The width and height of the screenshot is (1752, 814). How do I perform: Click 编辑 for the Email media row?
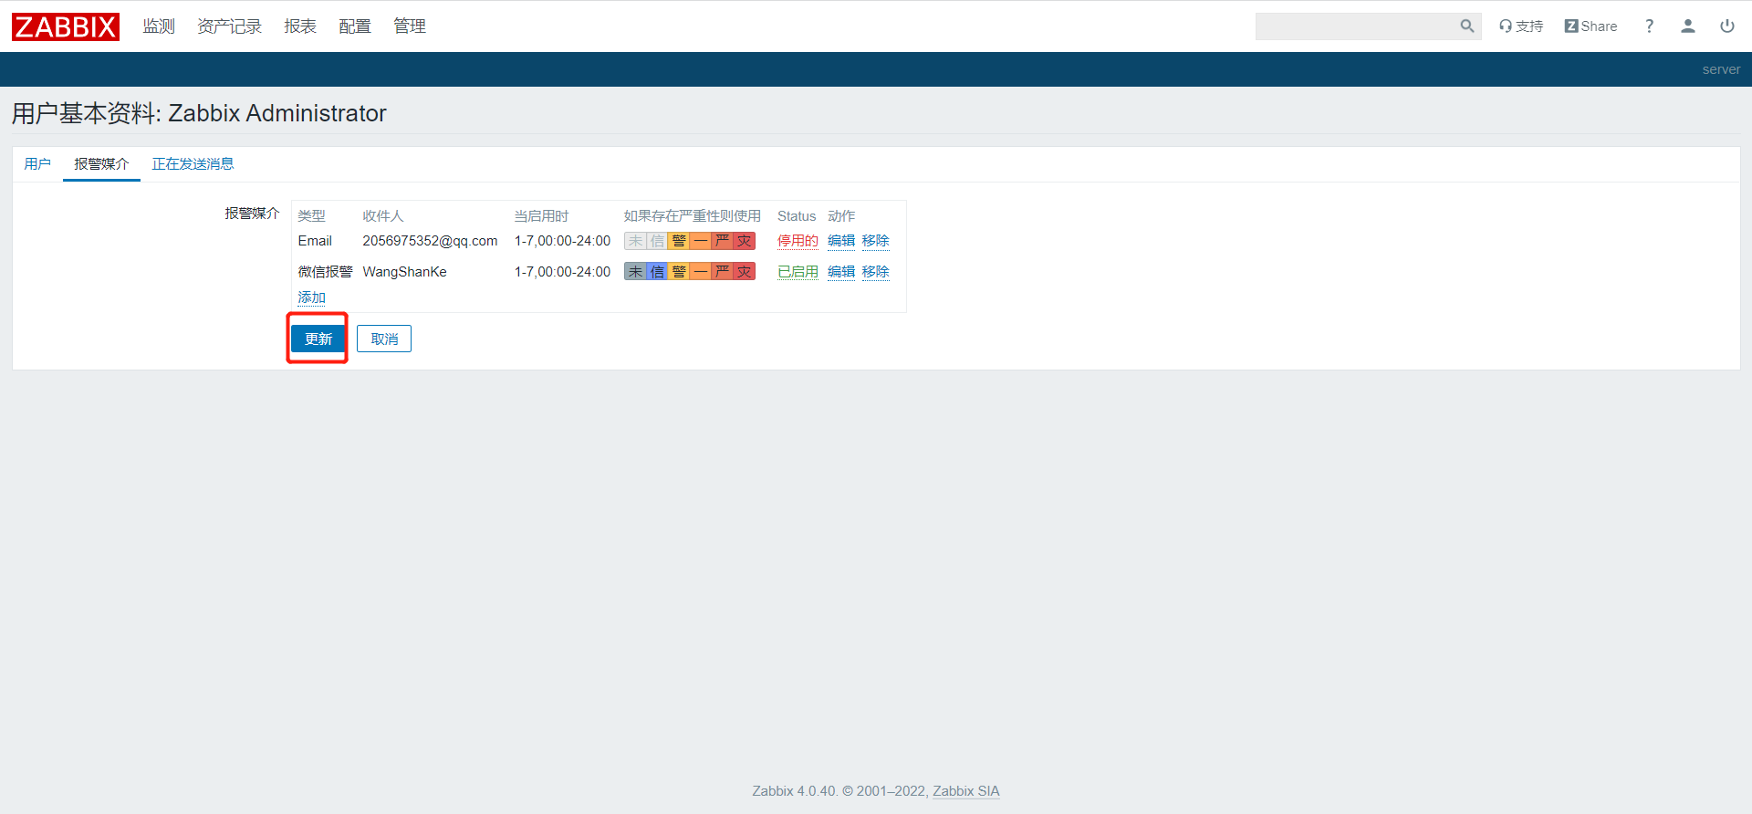click(841, 241)
